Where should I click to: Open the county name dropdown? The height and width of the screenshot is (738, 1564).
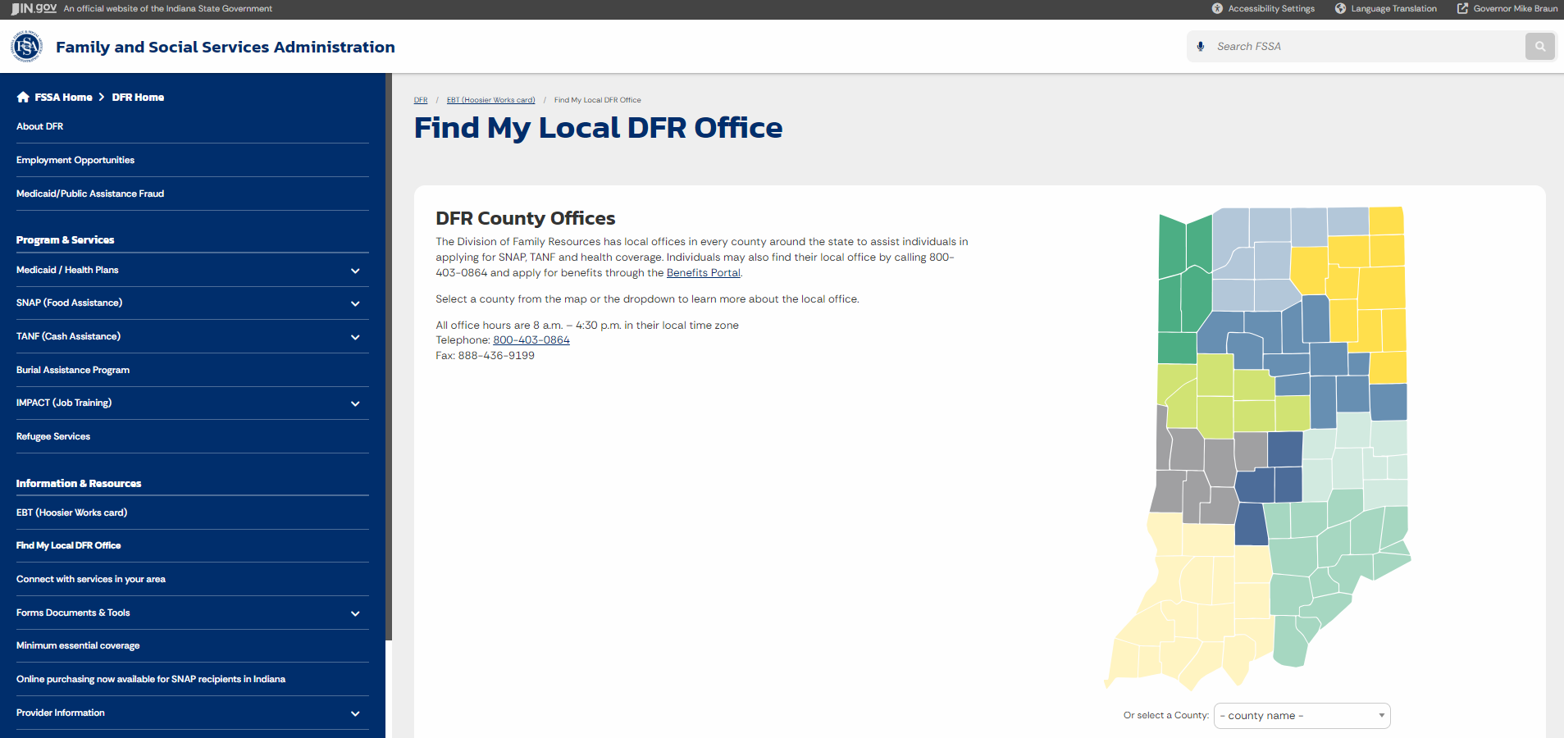tap(1302, 716)
